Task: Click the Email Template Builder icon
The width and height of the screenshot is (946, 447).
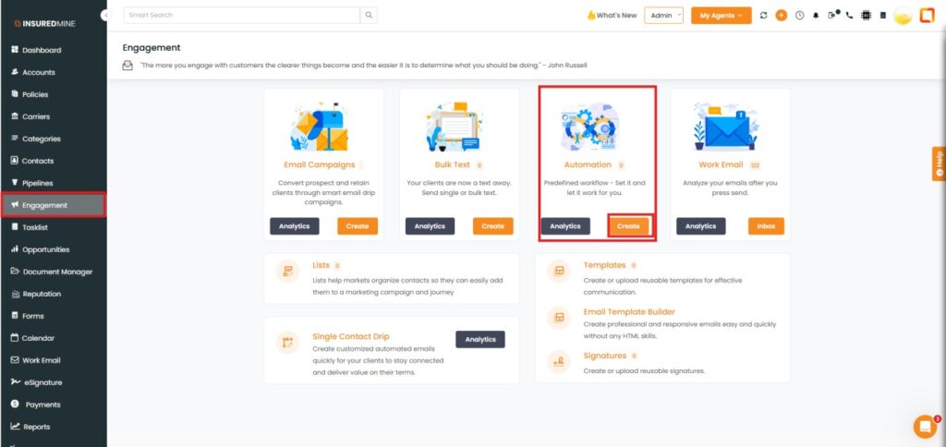Action: tap(557, 317)
